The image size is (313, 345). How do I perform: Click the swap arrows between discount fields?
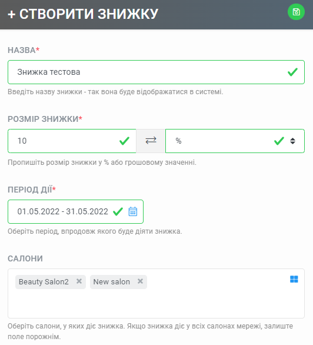point(151,141)
